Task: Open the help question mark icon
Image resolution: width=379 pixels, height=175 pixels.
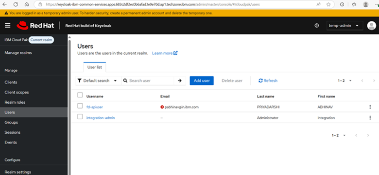Action: [317, 26]
